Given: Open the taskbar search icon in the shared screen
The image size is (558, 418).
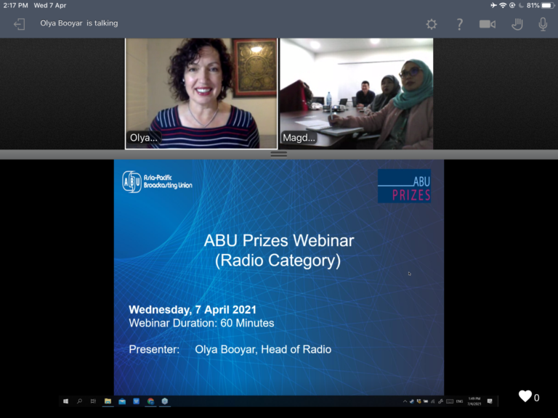Looking at the screenshot, I should point(79,401).
